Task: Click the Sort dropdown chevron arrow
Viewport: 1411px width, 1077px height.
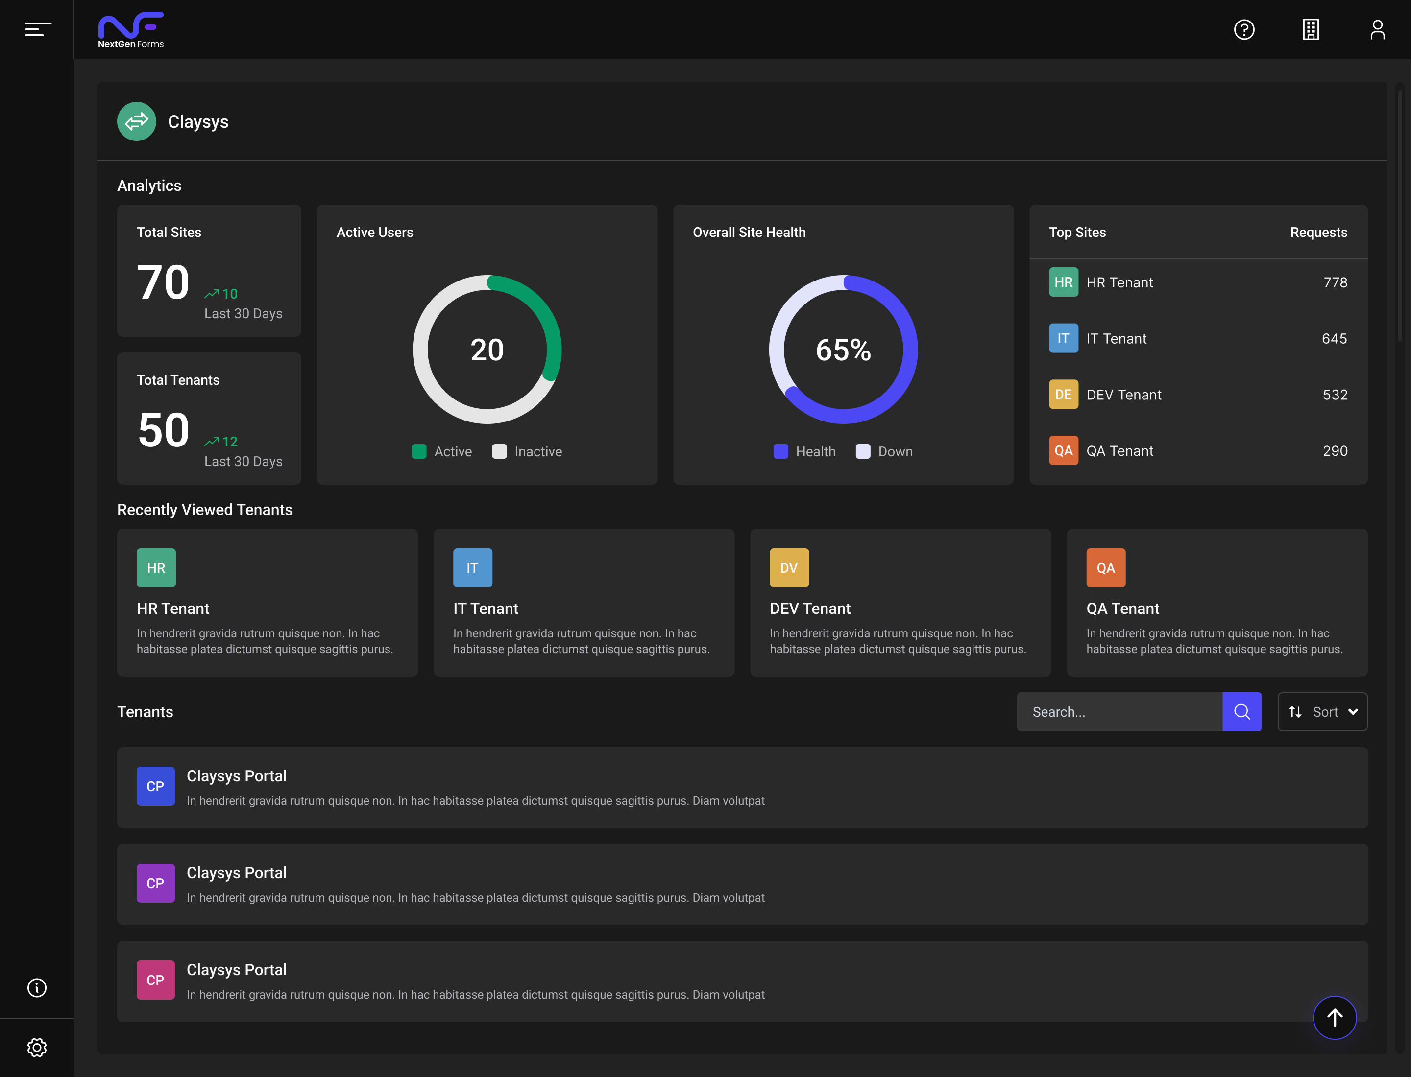Action: click(x=1353, y=712)
